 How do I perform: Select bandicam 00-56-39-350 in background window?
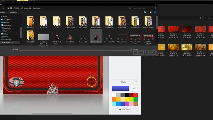coord(187,50)
